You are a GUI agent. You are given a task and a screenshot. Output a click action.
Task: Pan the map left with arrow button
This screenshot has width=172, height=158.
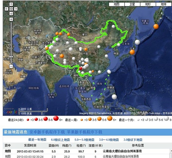coord(6,9)
